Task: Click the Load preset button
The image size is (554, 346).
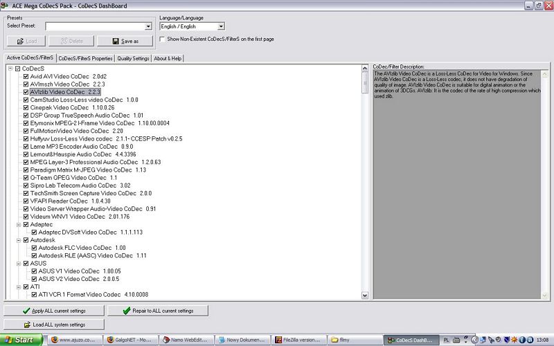Action: (26, 41)
